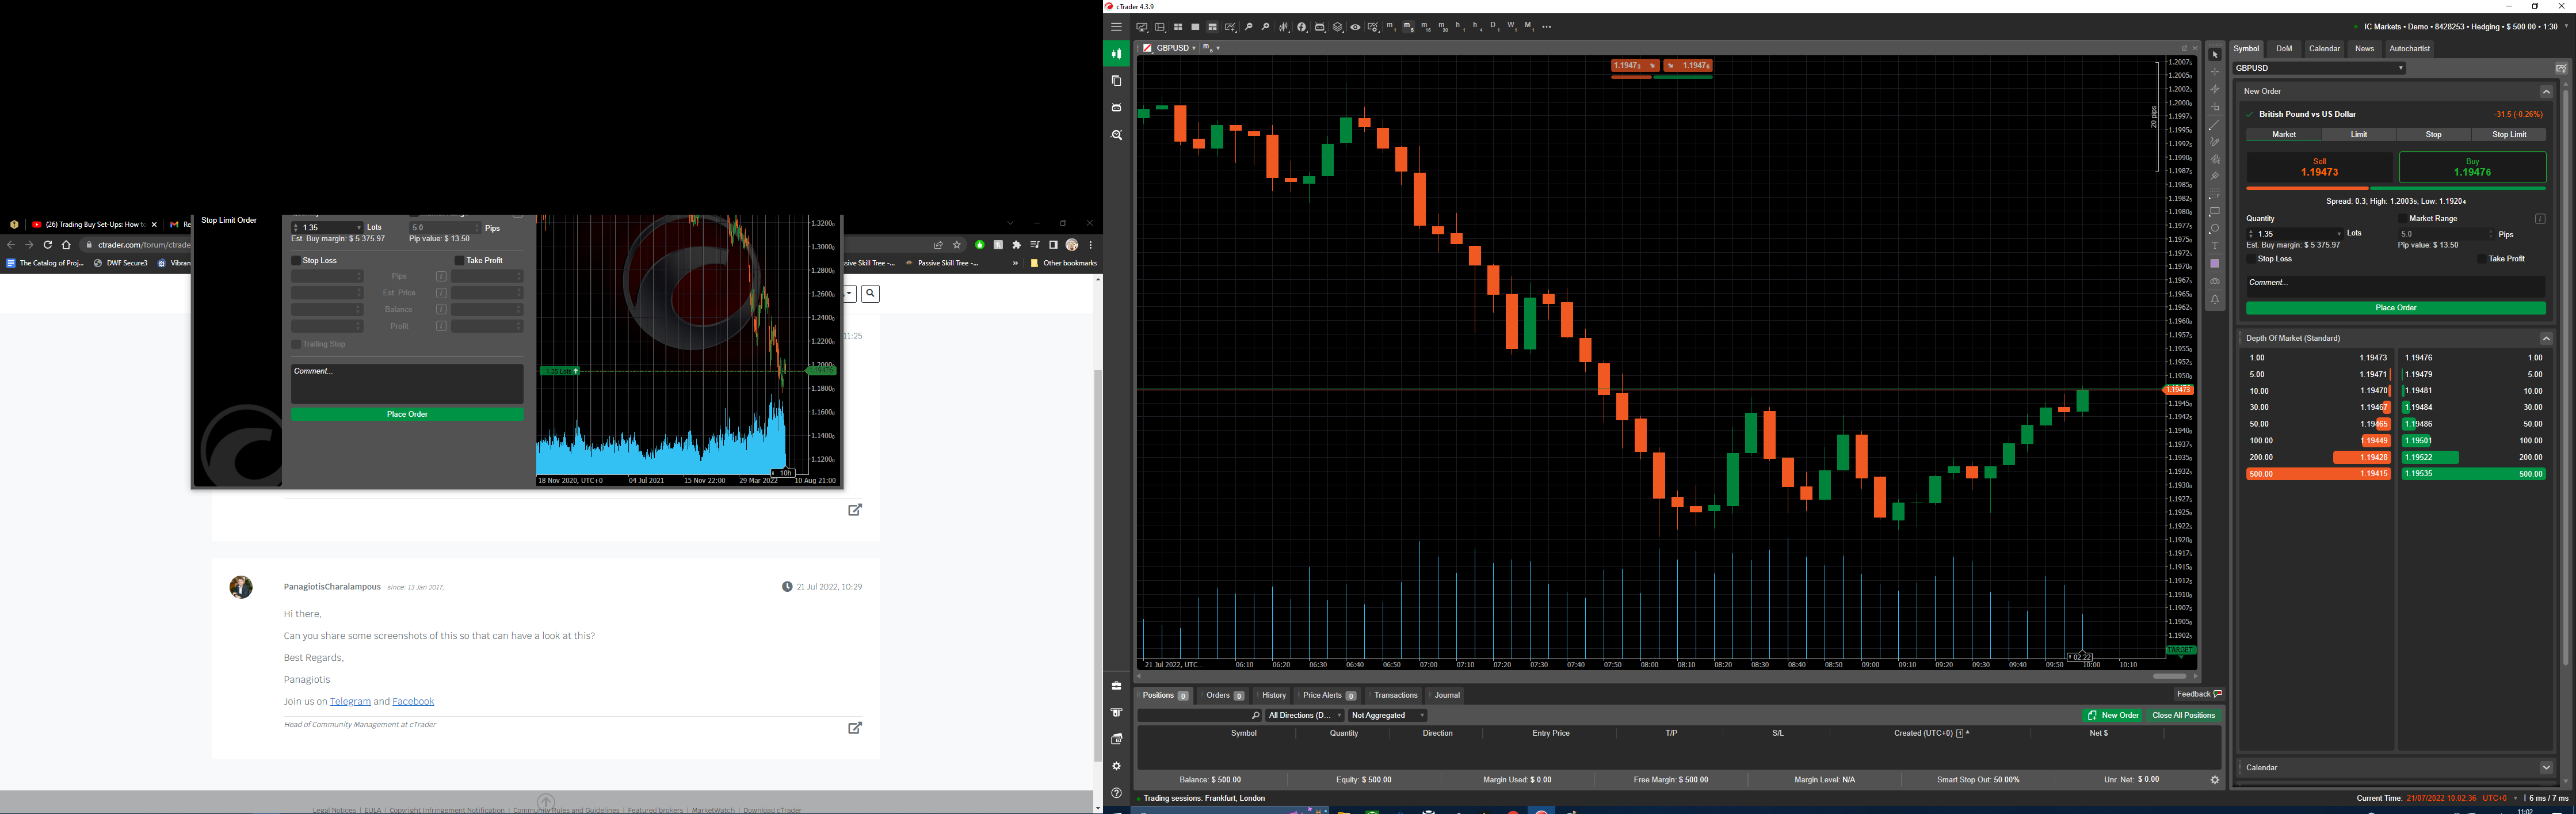Select the W1 weekly timeframe
The image size is (2576, 814).
1512,27
